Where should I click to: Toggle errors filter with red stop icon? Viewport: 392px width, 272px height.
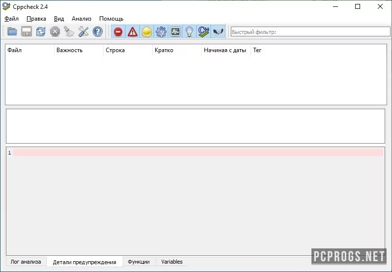point(118,32)
